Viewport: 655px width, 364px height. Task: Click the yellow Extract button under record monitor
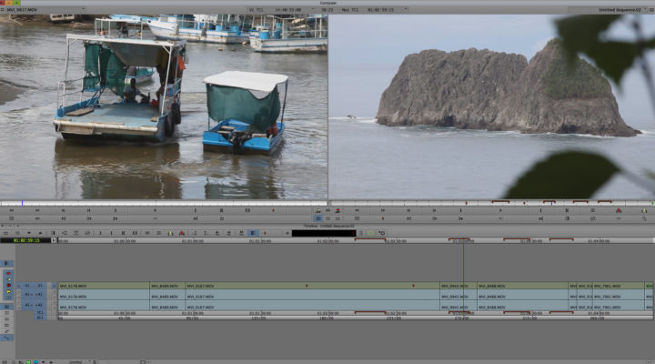pos(645,210)
